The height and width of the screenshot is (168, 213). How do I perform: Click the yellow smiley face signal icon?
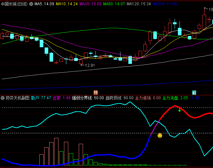160,136
